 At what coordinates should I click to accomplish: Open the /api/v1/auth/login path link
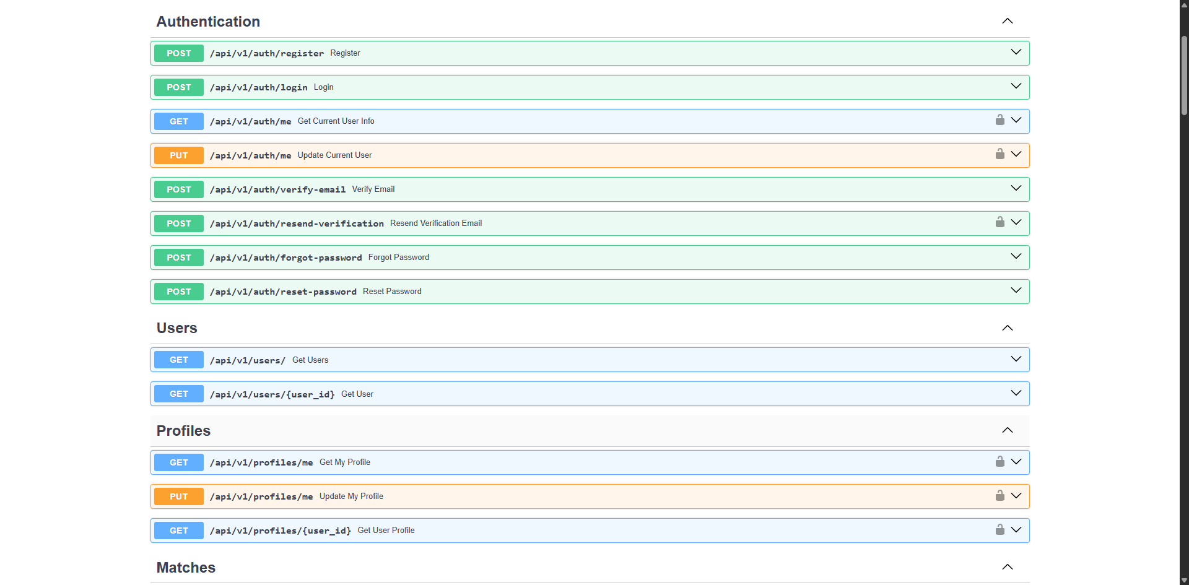[x=259, y=88]
